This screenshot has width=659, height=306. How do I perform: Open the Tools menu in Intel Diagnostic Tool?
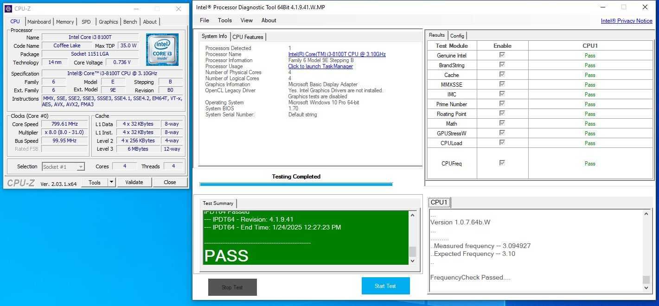pos(225,20)
